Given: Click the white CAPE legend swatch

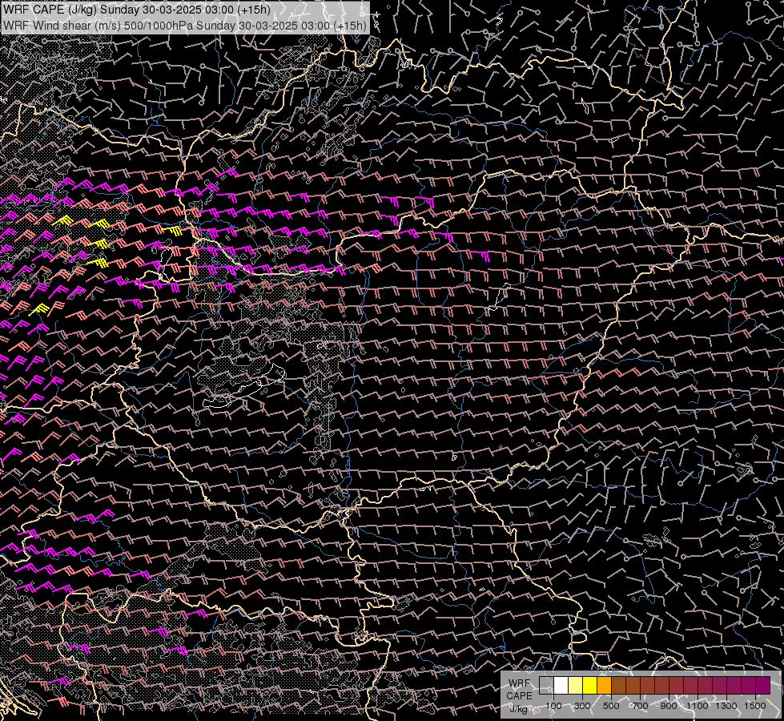Looking at the screenshot, I should (561, 686).
